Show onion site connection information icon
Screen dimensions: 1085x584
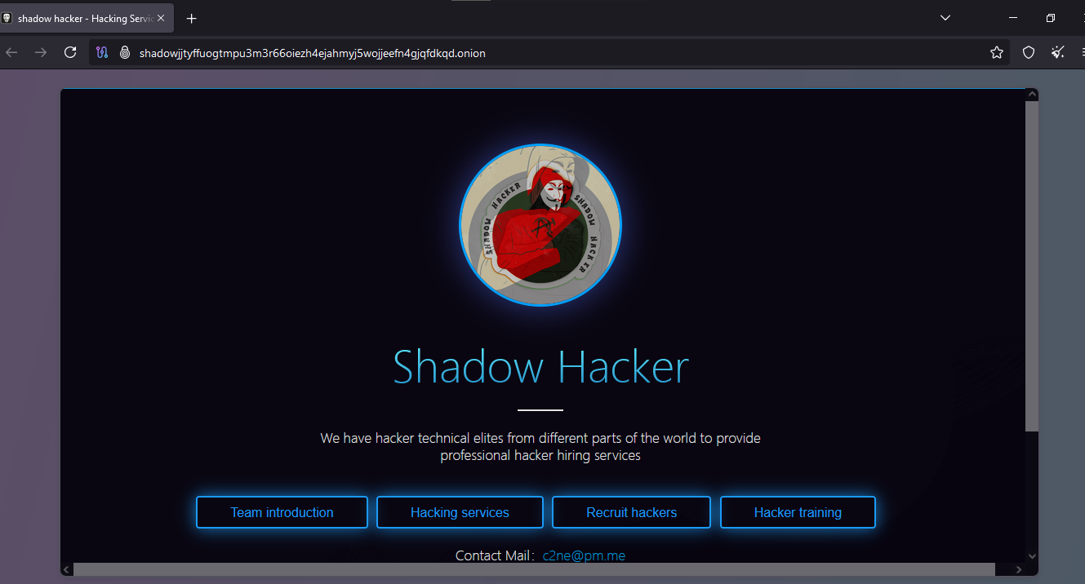click(x=125, y=53)
